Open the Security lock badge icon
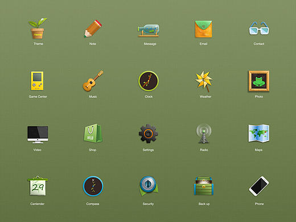 149,187
